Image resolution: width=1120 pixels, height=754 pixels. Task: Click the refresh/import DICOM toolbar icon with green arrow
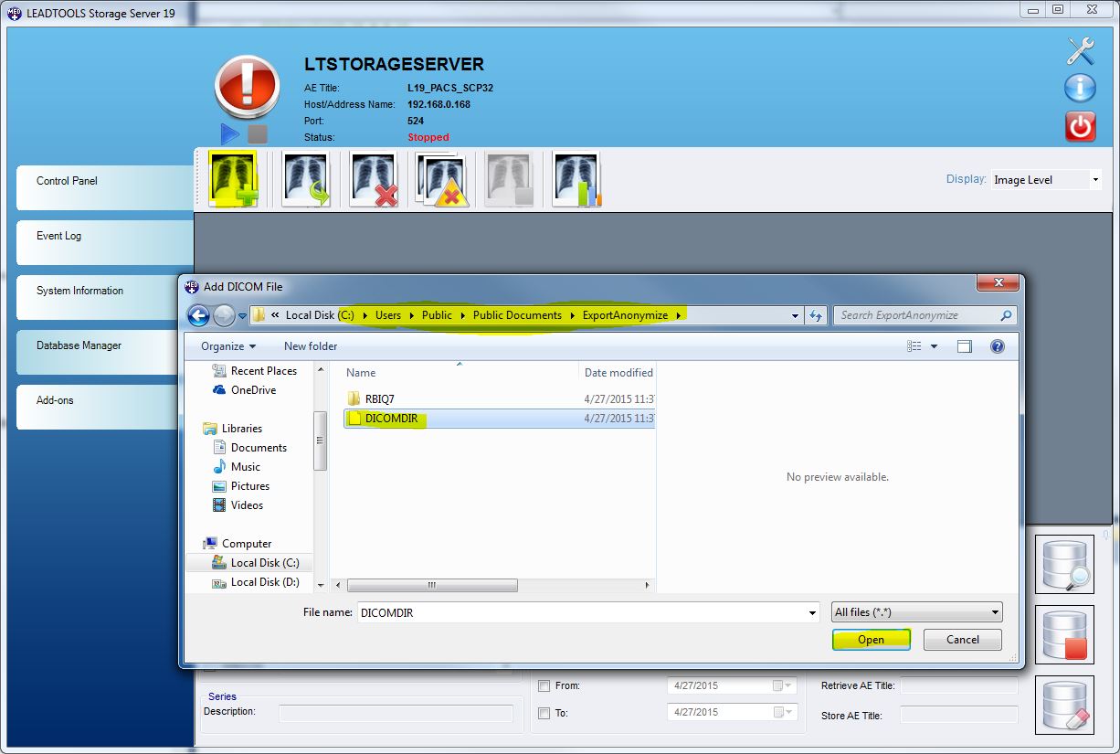[x=306, y=179]
